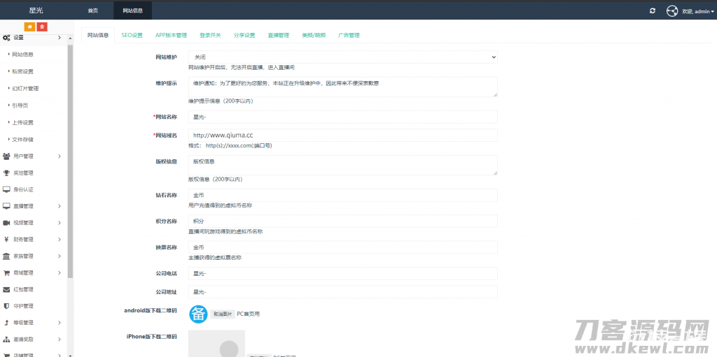
Task: Open 网站信息 in the sidebar settings
Action: point(22,54)
